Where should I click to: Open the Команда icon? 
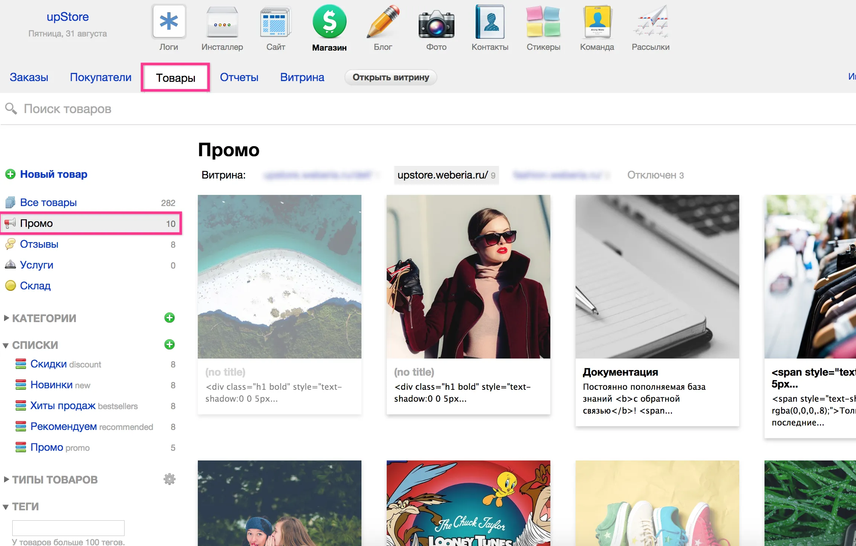pyautogui.click(x=597, y=22)
